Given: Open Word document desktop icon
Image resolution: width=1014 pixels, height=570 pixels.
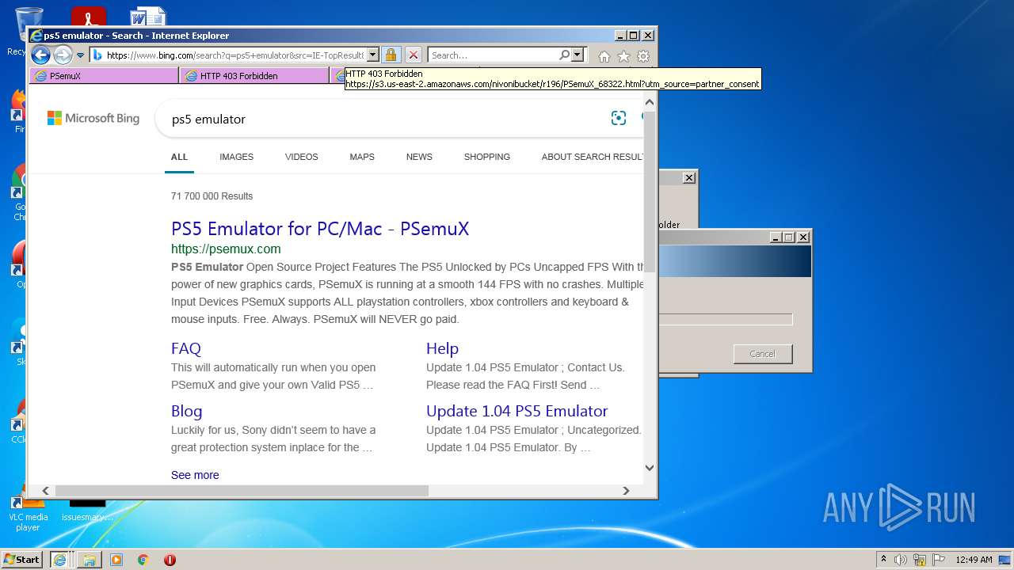Looking at the screenshot, I should (148, 16).
